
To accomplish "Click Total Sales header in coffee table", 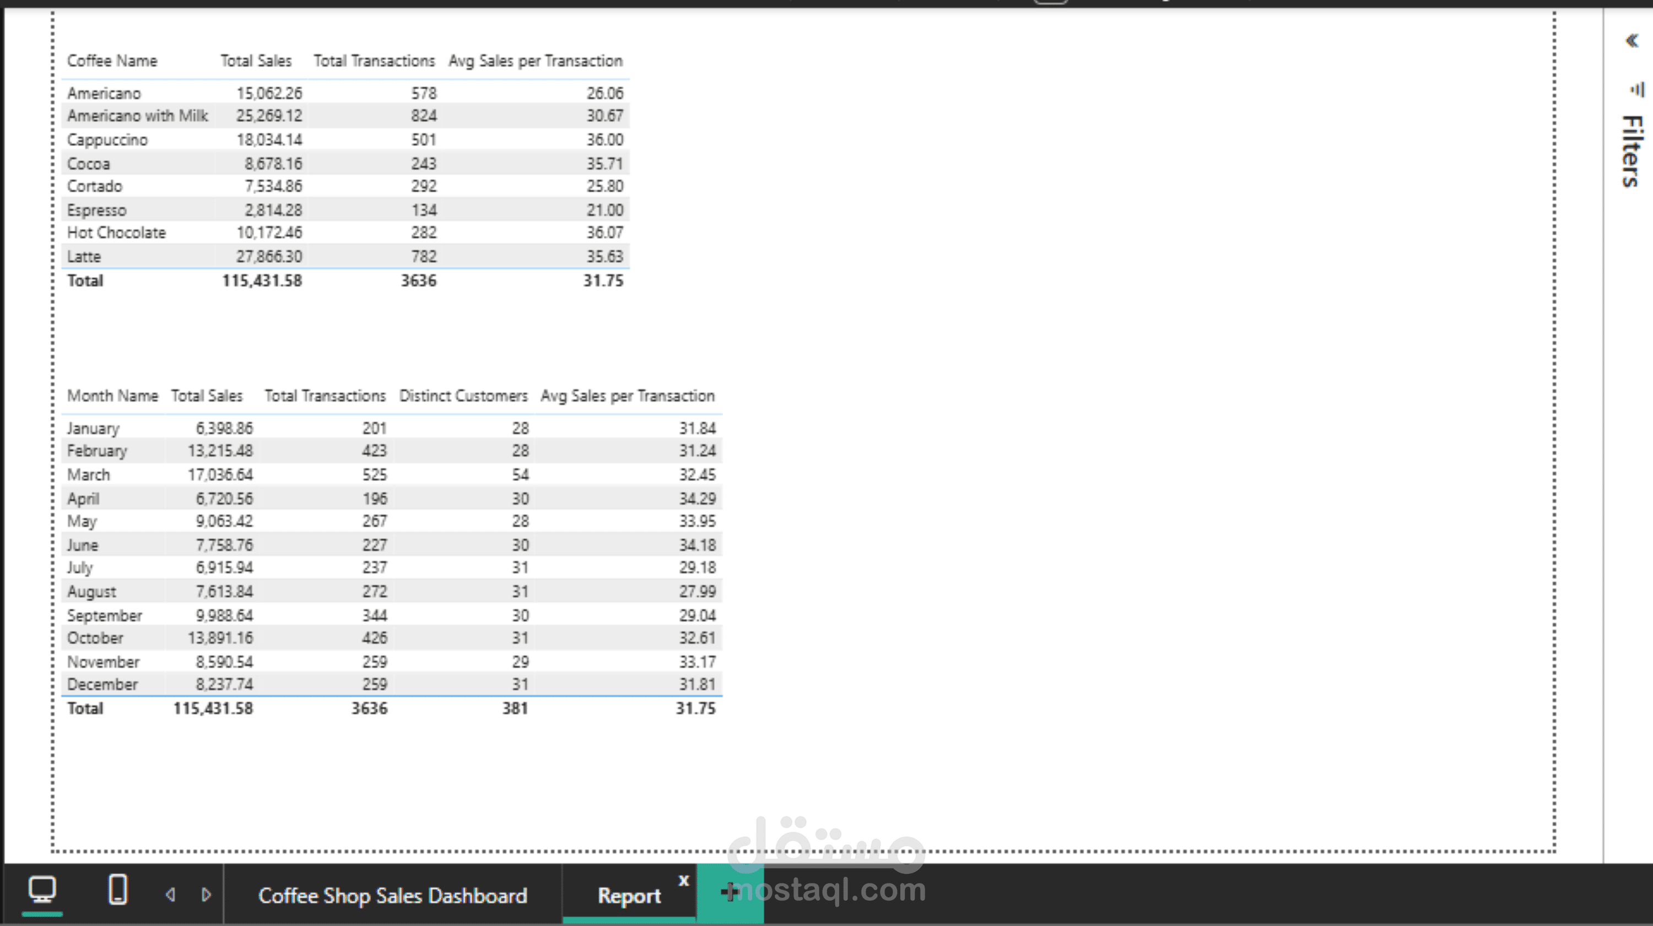I will 256,61.
